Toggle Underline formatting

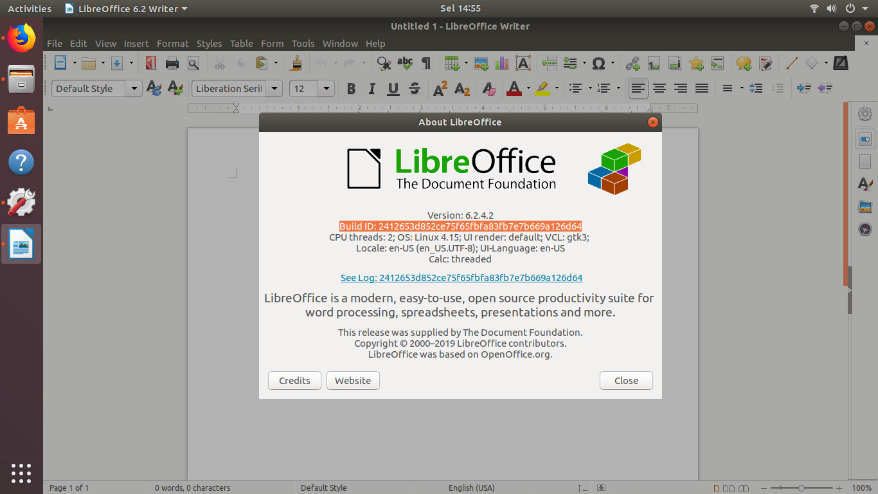(x=393, y=88)
